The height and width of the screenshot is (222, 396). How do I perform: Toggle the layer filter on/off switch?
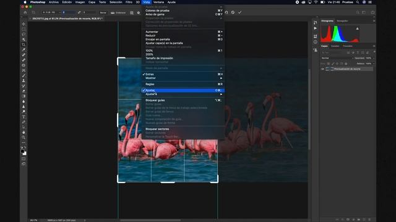tap(374, 52)
